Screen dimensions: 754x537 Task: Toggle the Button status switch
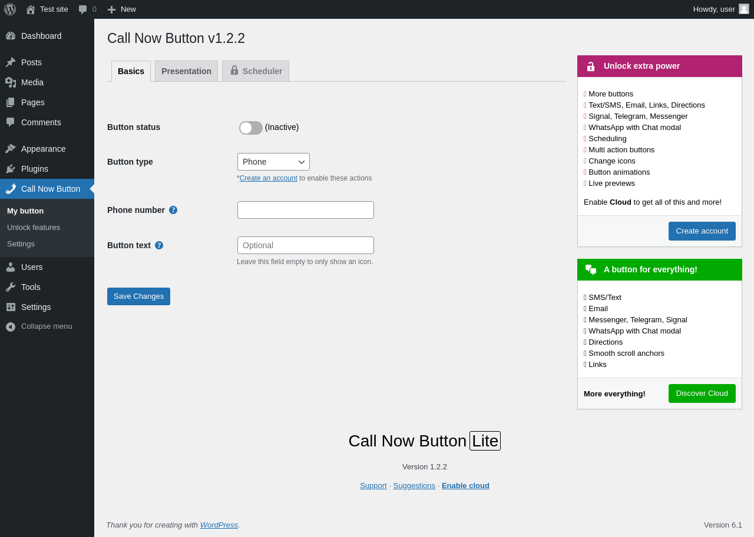pos(251,128)
